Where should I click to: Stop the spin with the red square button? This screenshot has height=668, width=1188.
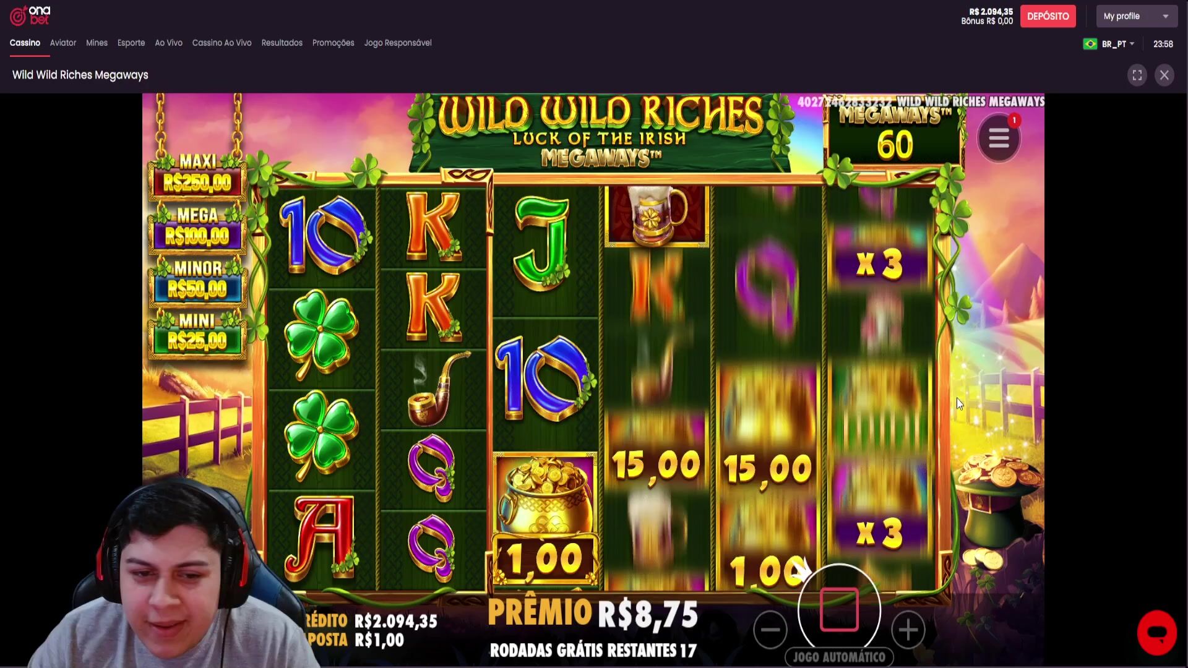click(839, 609)
